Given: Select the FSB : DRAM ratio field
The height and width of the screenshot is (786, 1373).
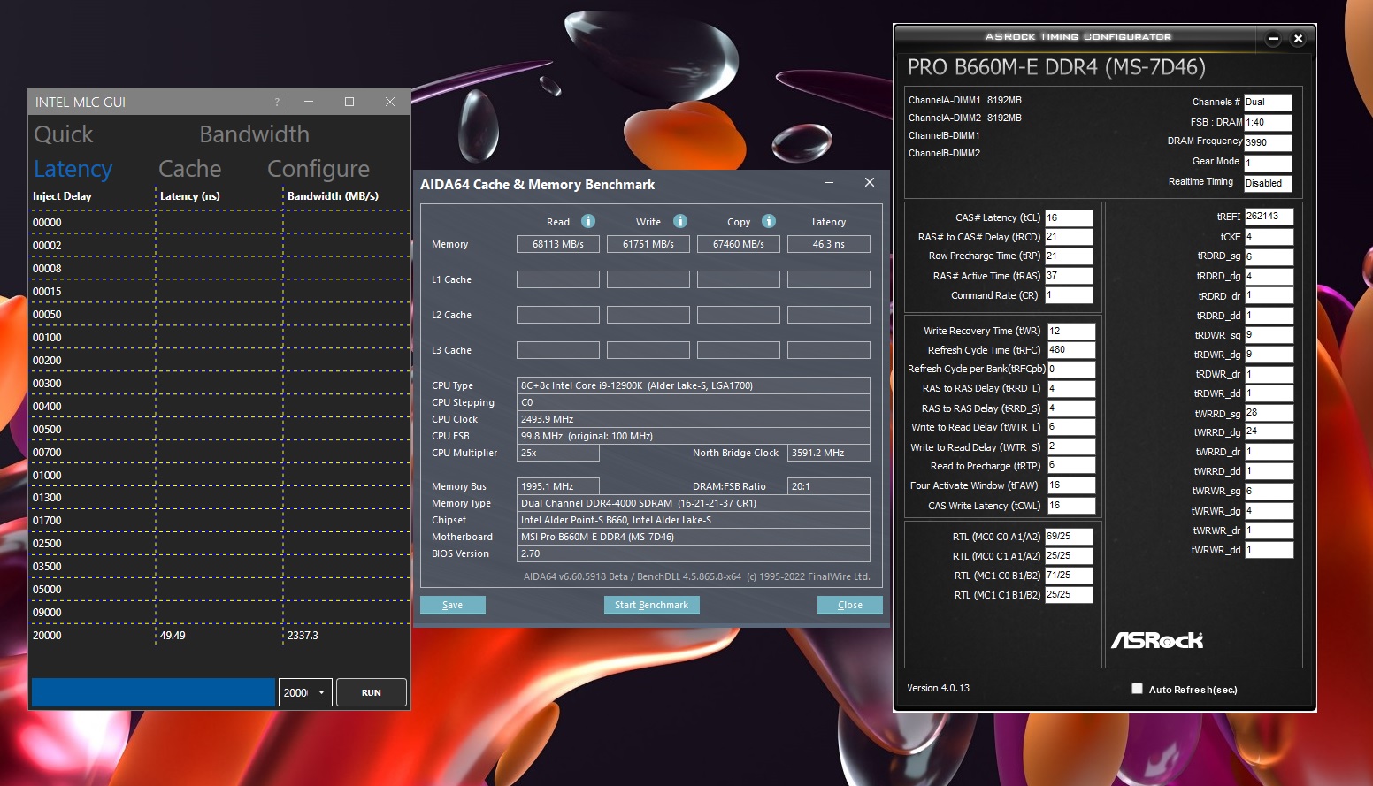Looking at the screenshot, I should 1268,122.
